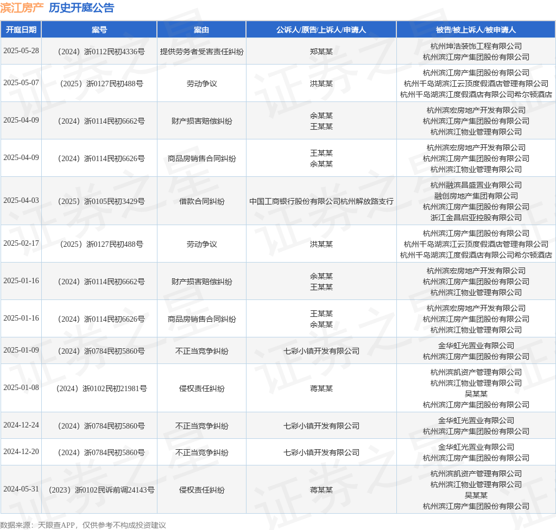
Task: Click the date cell 2024-05-31
Action: click(21, 489)
